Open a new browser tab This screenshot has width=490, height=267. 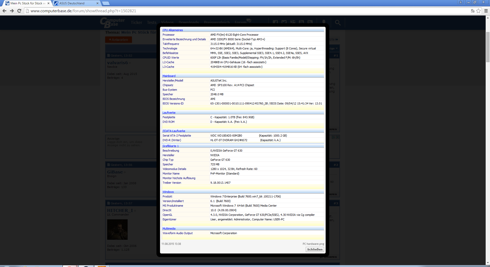tap(106, 3)
